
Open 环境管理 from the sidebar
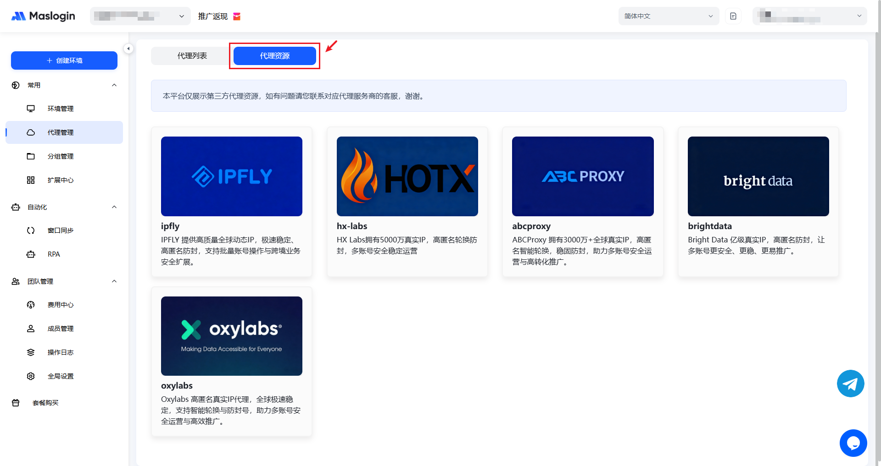click(60, 109)
